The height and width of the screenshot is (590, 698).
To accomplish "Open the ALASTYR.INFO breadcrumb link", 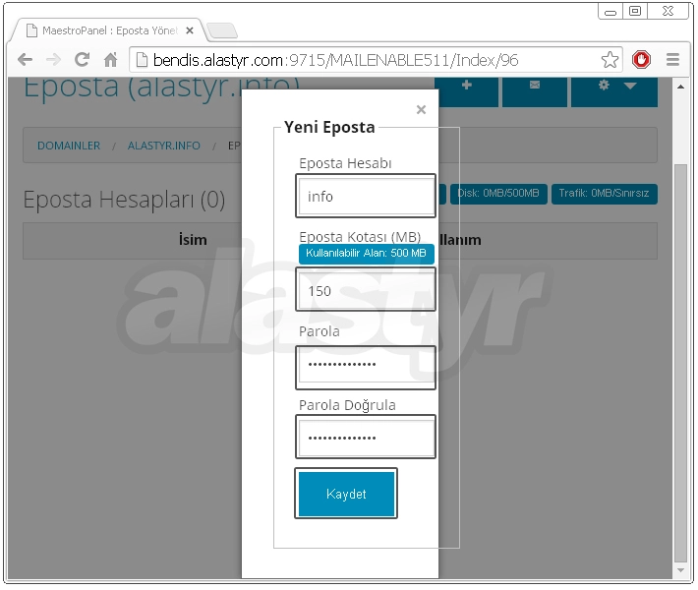I will pos(164,146).
